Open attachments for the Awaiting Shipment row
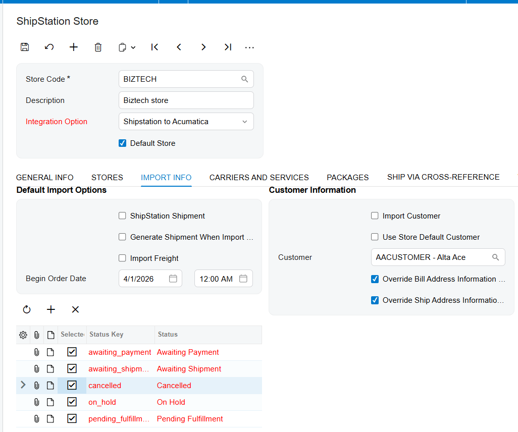Image resolution: width=518 pixels, height=432 pixels. click(37, 368)
